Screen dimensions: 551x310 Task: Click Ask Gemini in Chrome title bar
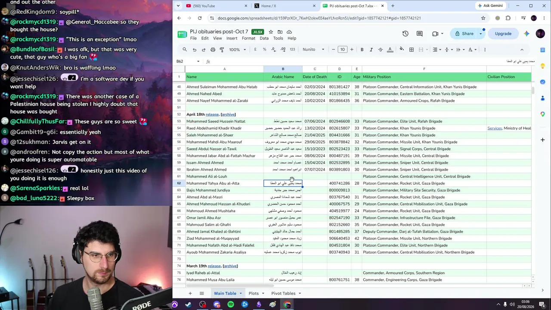click(x=490, y=6)
